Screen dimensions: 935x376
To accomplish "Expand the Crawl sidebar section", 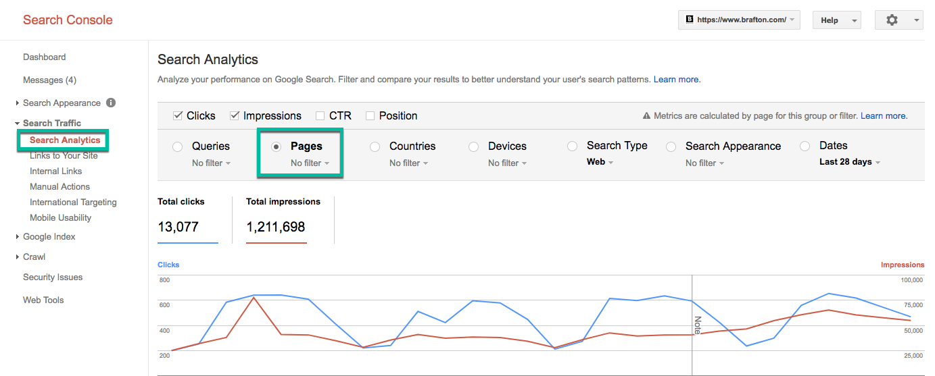I will (x=34, y=257).
